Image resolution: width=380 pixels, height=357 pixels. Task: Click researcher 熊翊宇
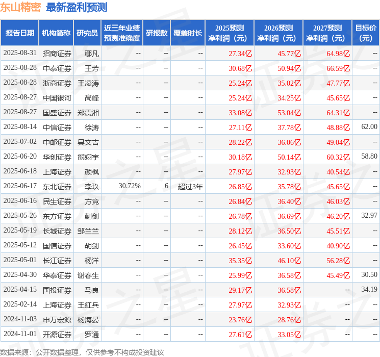88,157
